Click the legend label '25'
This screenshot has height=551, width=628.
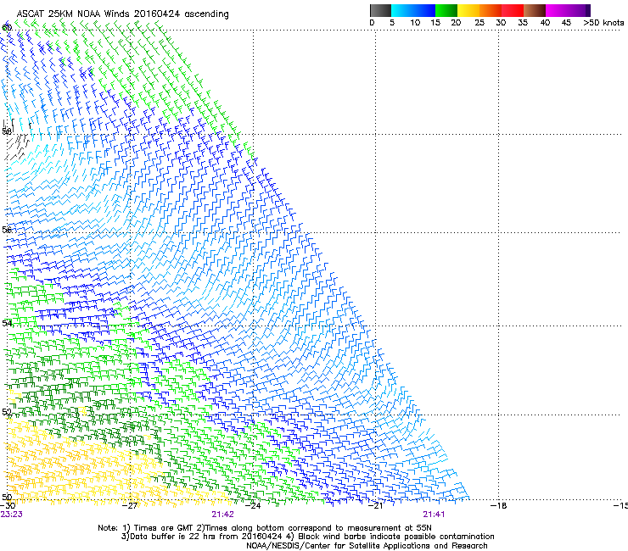[479, 23]
